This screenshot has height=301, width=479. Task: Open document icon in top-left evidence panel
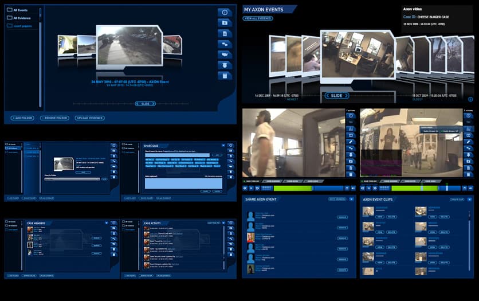click(225, 34)
